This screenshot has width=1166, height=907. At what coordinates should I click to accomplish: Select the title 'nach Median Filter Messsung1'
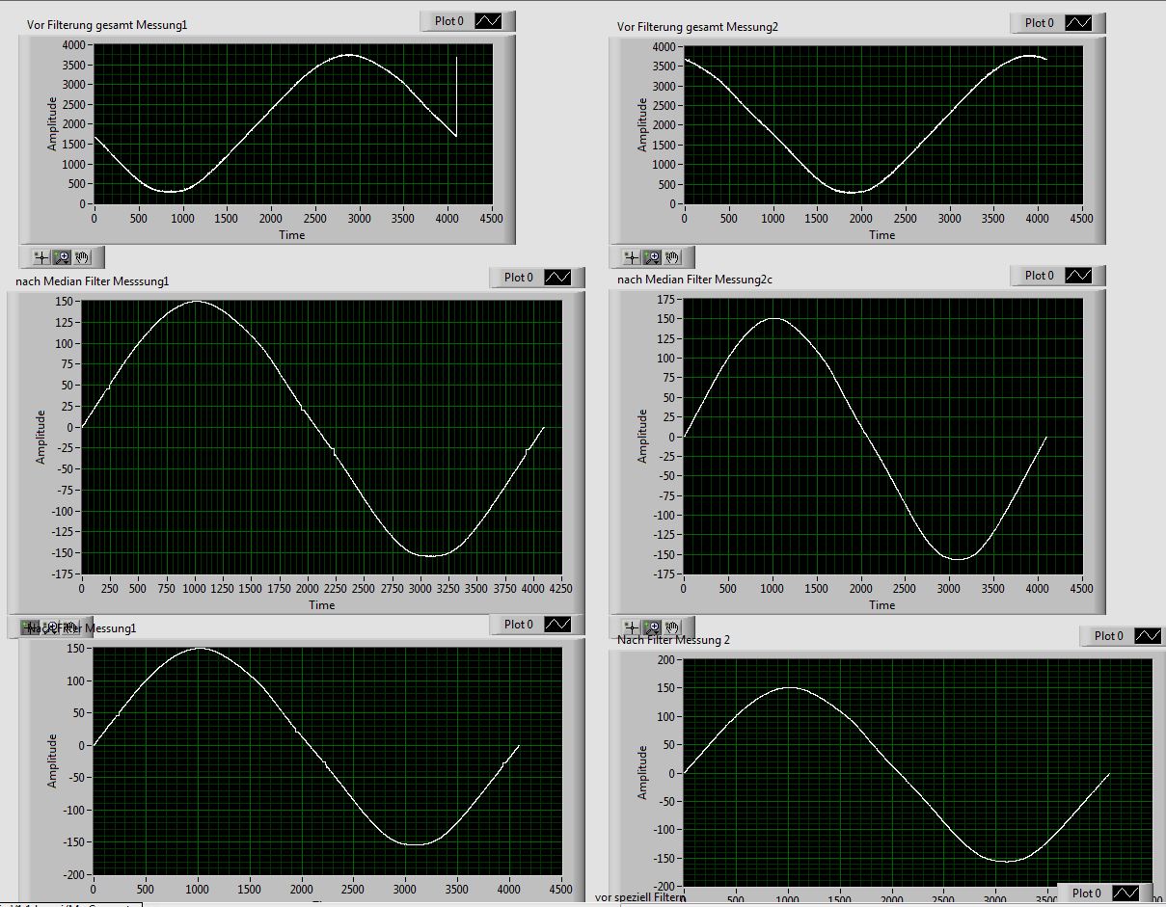pos(94,281)
